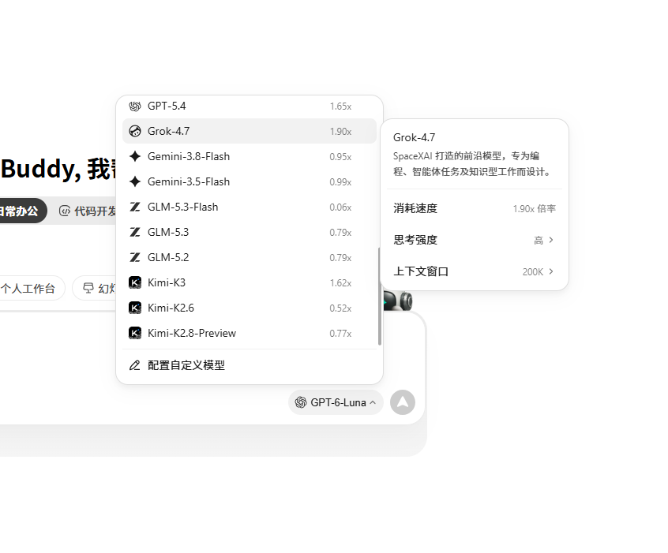The width and height of the screenshot is (668, 553).
Task: Click the 0.79x multiplier for GLM-5.2
Action: (340, 257)
